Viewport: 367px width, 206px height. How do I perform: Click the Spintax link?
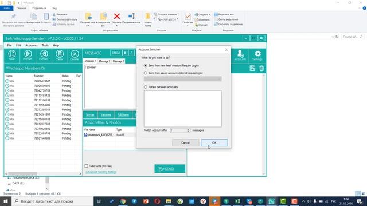90,115
